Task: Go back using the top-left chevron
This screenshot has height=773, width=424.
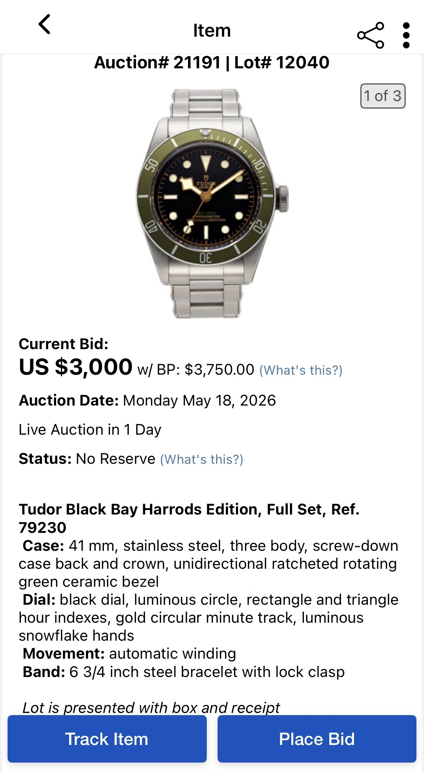Action: [45, 24]
